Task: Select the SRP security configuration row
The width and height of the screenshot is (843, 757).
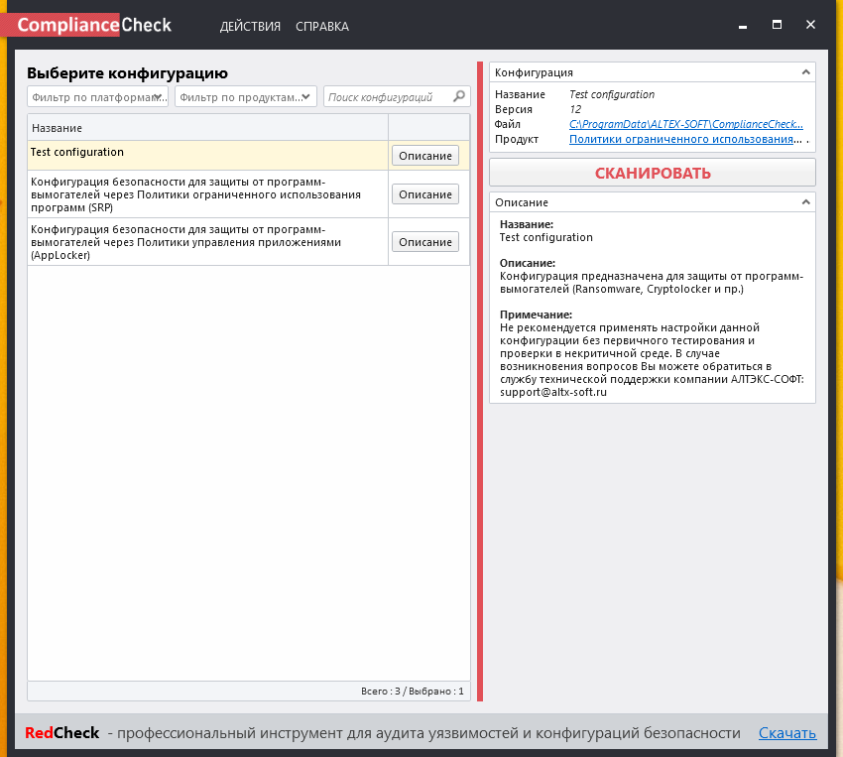Action: [x=207, y=194]
